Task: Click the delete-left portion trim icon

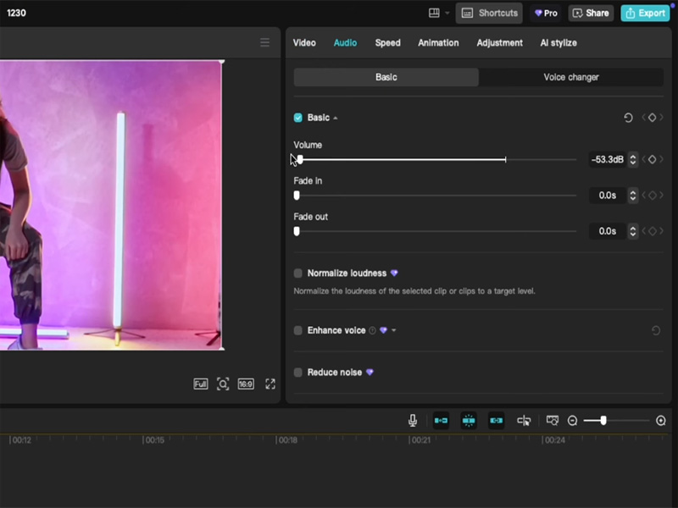Action: 440,420
